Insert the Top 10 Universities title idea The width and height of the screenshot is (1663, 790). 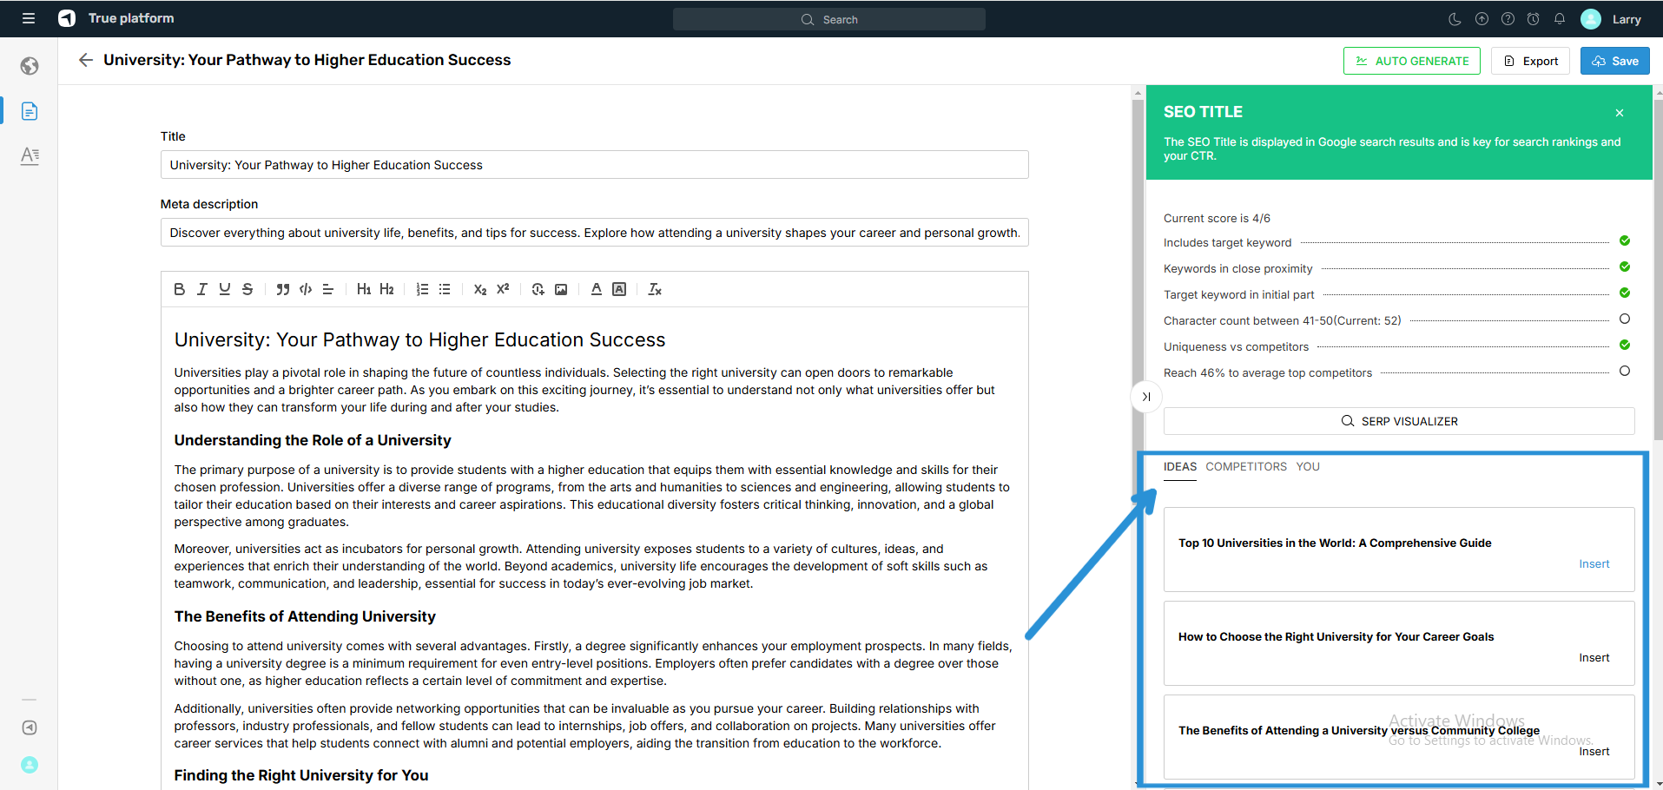pyautogui.click(x=1594, y=564)
